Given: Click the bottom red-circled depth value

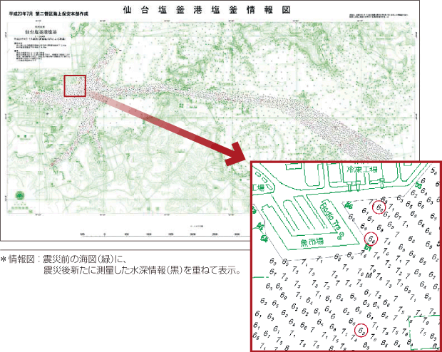Looking at the screenshot, I should [361, 330].
